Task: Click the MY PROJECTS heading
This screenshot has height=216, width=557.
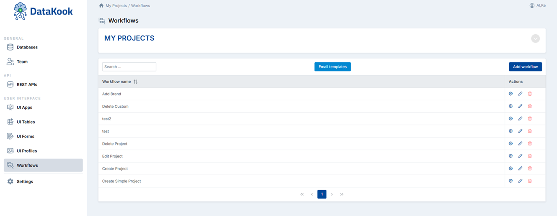Action: click(129, 38)
